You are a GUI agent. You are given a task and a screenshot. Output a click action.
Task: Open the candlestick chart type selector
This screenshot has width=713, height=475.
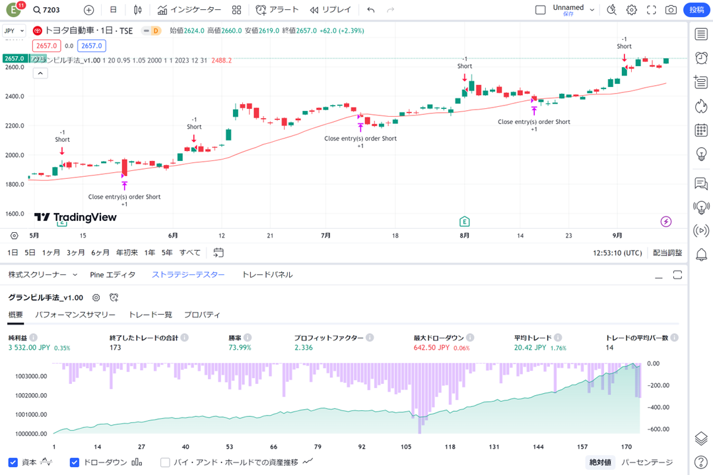point(138,10)
